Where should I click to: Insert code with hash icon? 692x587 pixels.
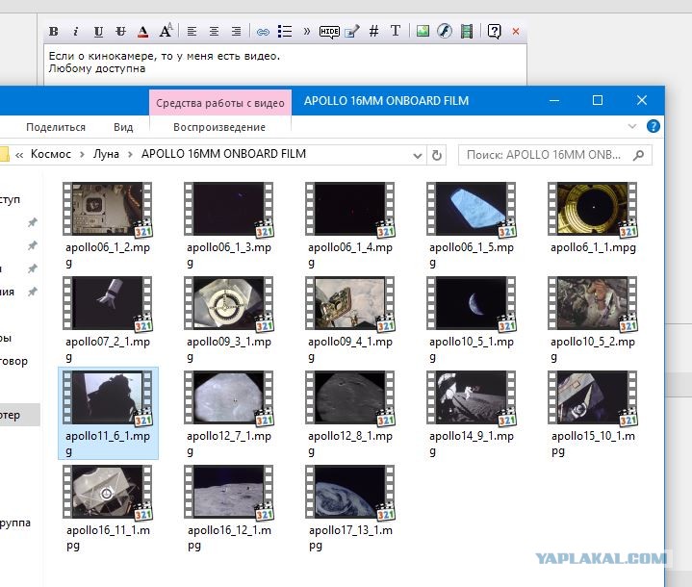click(x=373, y=32)
